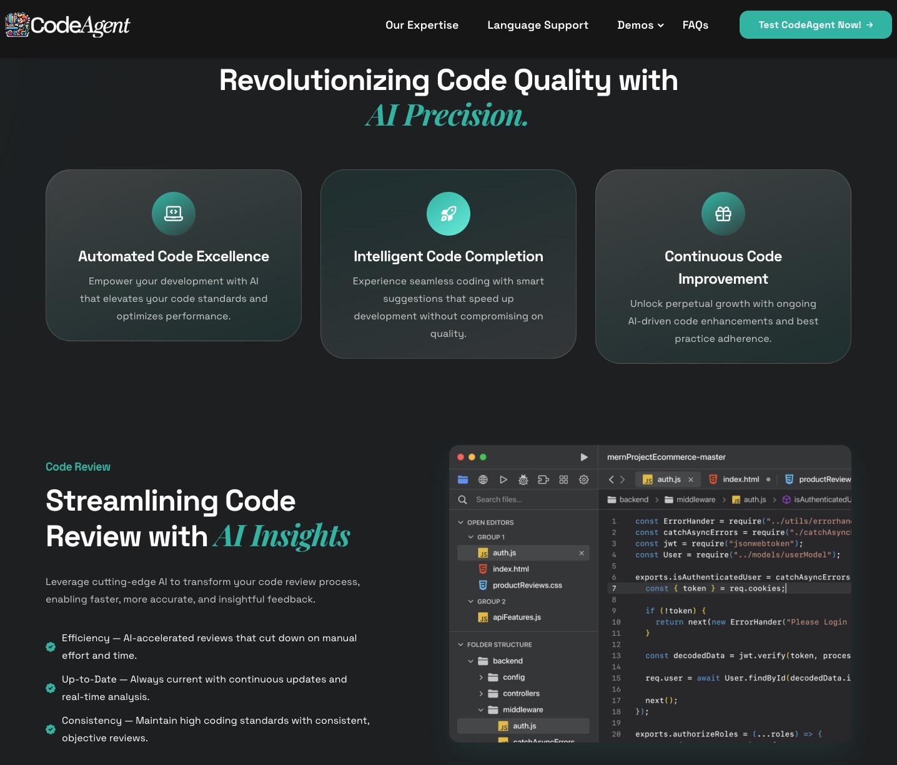Image resolution: width=897 pixels, height=765 pixels.
Task: Go to the Language Support nav link
Action: tap(538, 25)
